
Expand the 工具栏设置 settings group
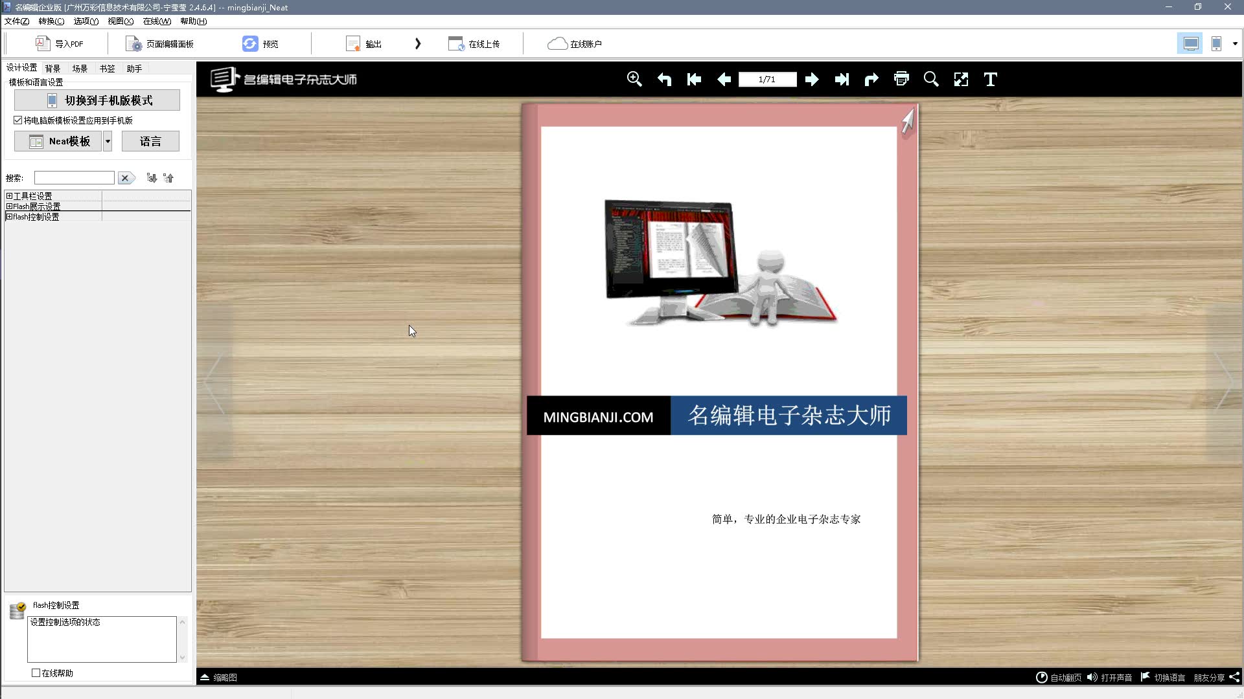click(x=8, y=195)
